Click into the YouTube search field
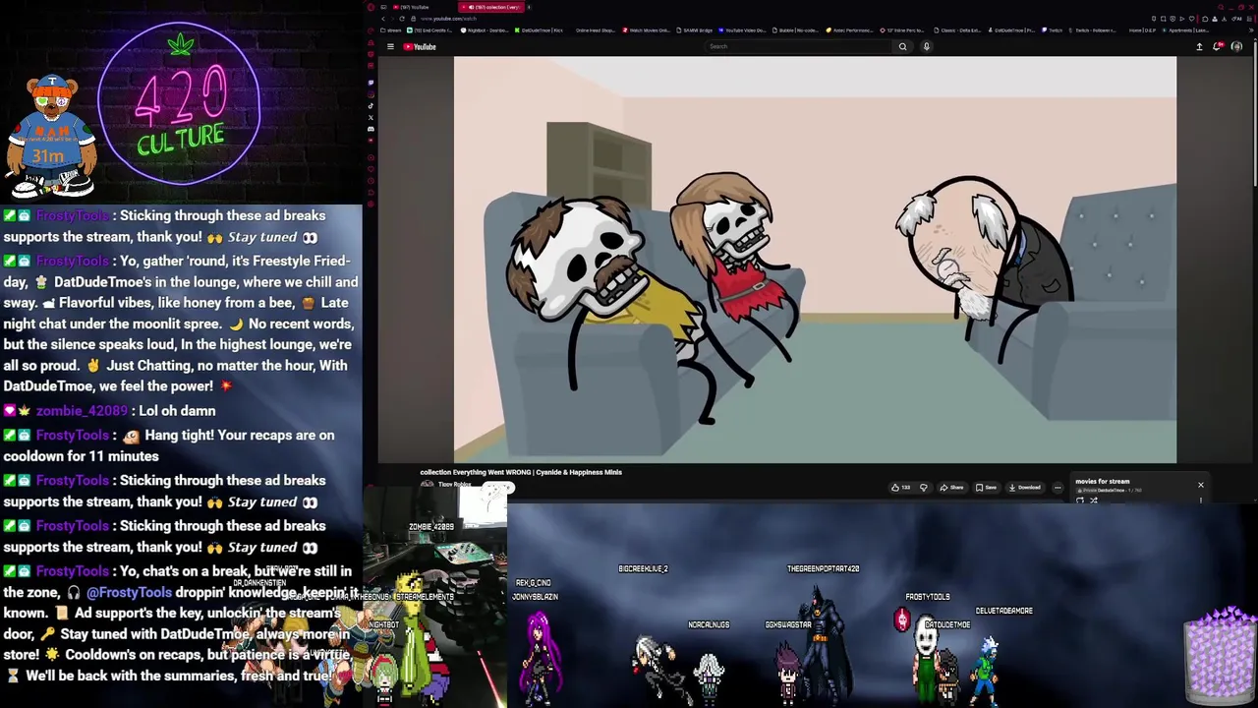 (x=799, y=46)
